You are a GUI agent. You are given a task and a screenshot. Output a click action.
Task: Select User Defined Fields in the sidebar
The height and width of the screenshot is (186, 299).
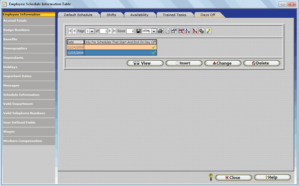pyautogui.click(x=29, y=123)
